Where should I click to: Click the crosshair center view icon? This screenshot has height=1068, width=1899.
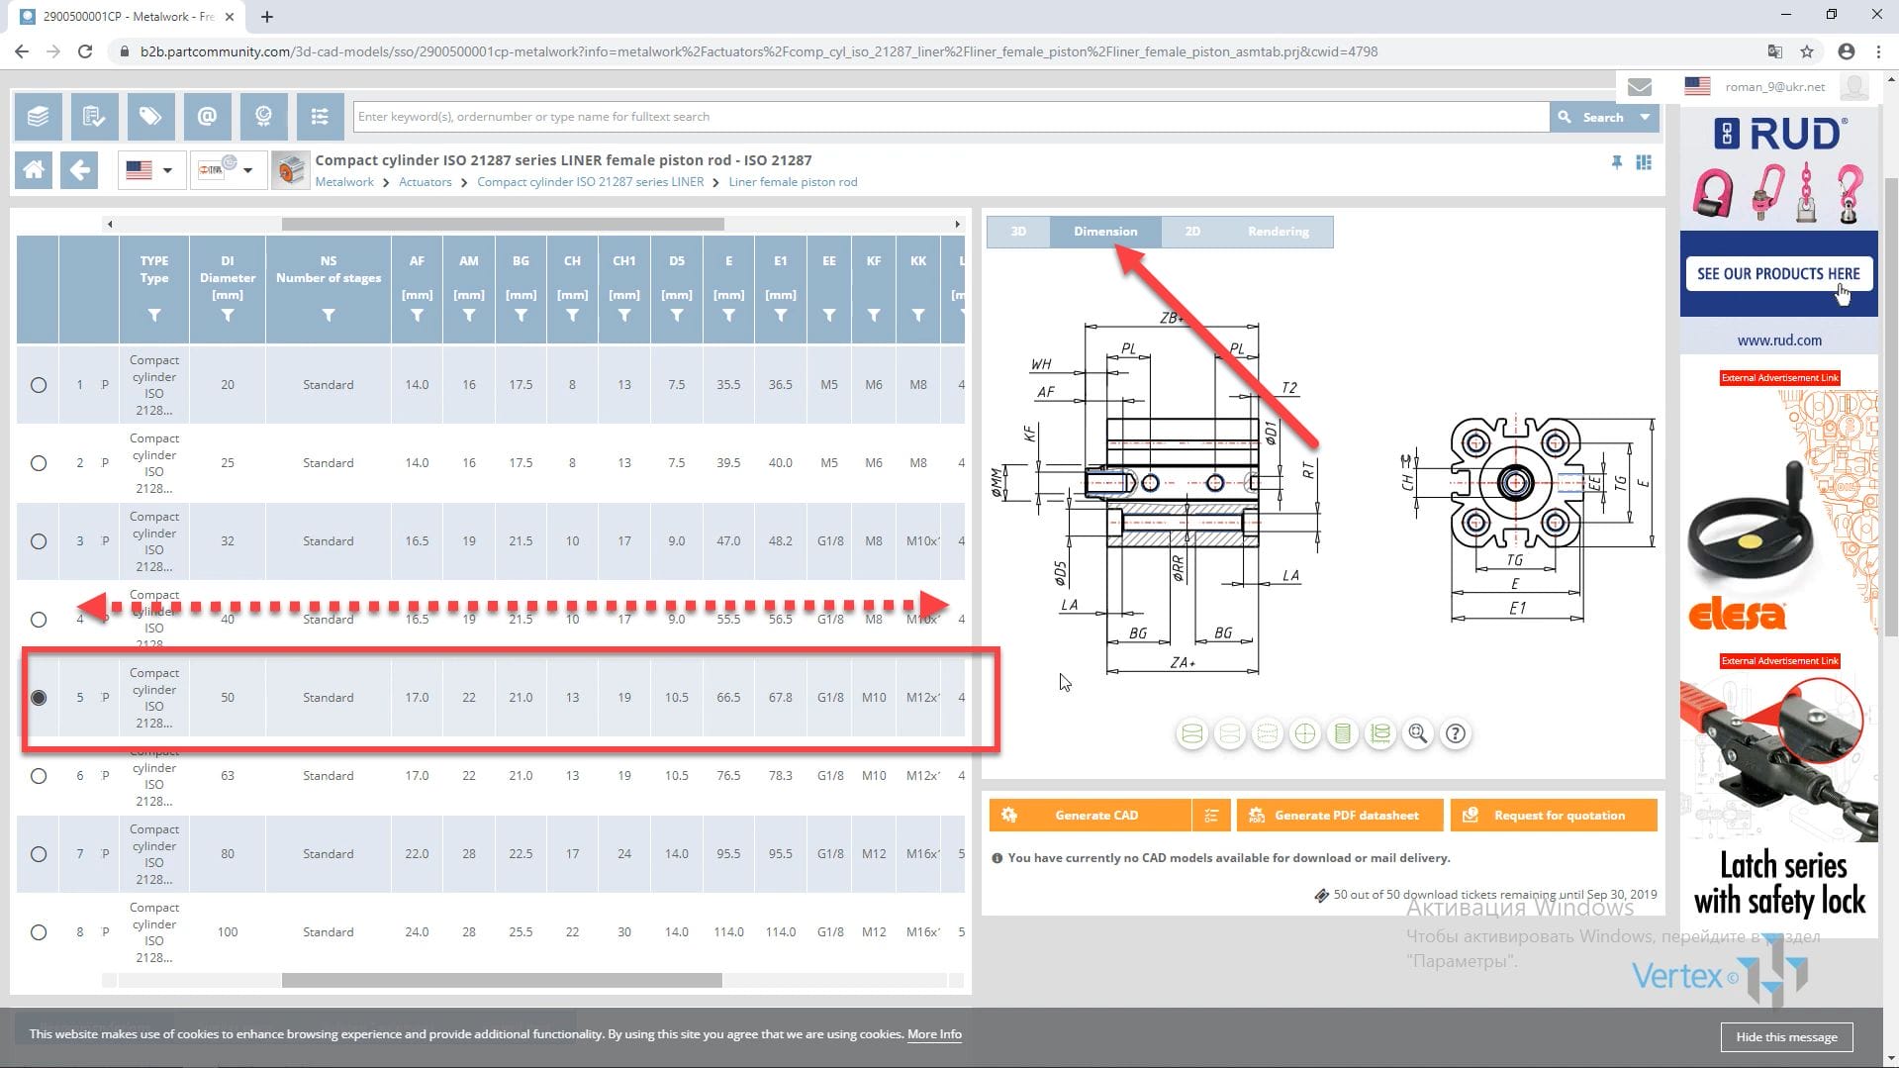[x=1305, y=733]
